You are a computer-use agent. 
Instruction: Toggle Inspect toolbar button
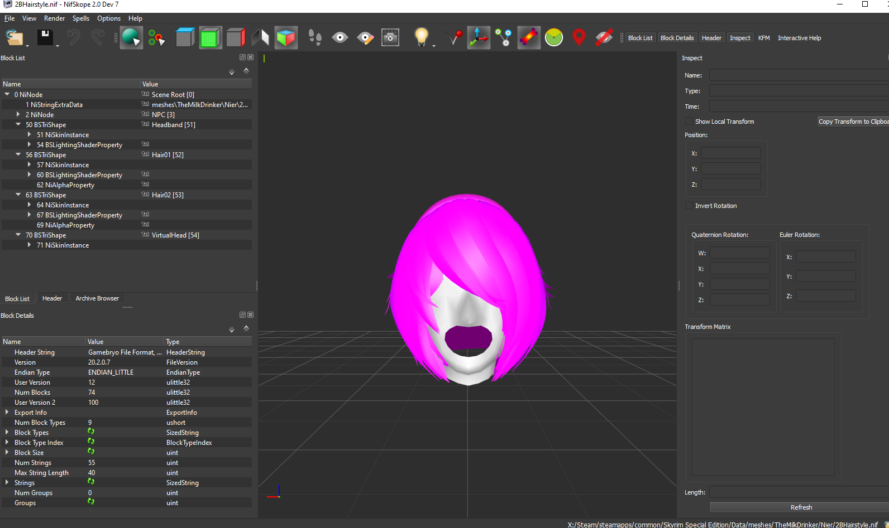pos(740,38)
